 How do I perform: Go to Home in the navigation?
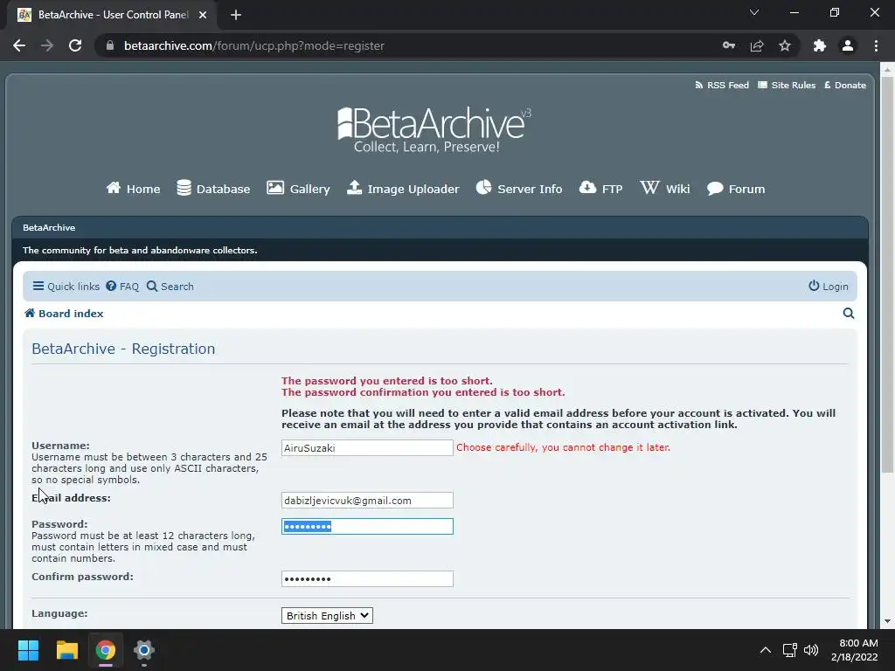point(133,189)
